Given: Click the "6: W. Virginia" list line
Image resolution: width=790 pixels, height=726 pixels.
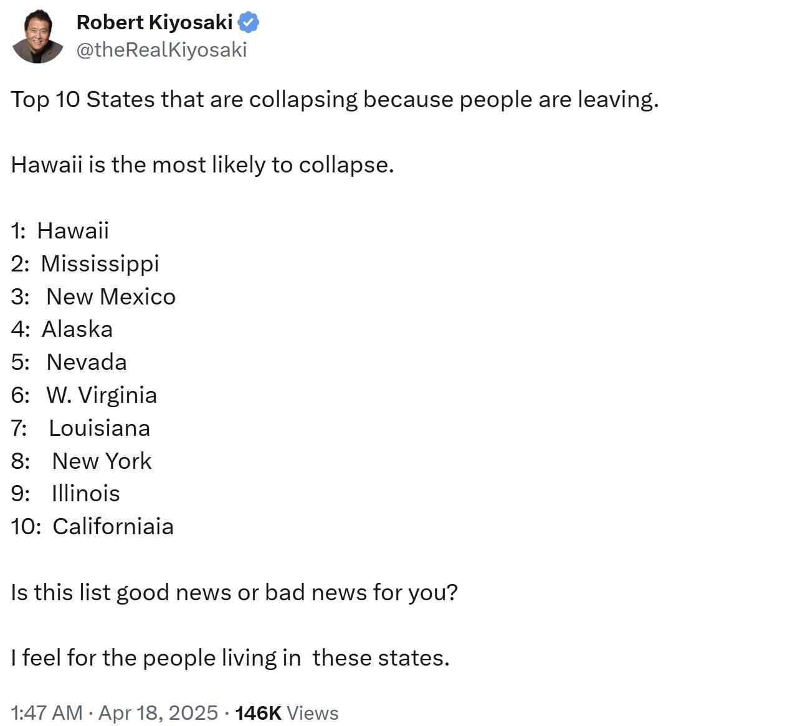Looking at the screenshot, I should click(x=83, y=395).
